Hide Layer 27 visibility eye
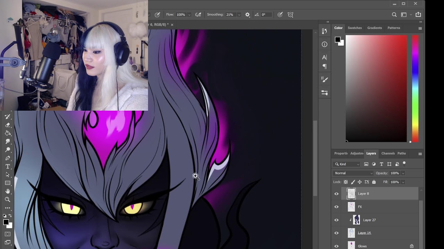The height and width of the screenshot is (249, 444). [336, 220]
